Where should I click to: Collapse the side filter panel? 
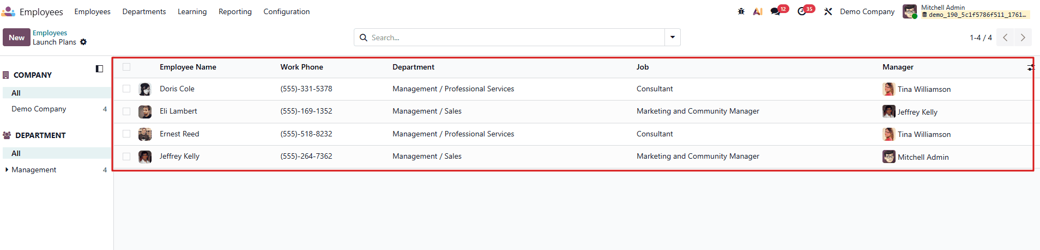pyautogui.click(x=99, y=68)
